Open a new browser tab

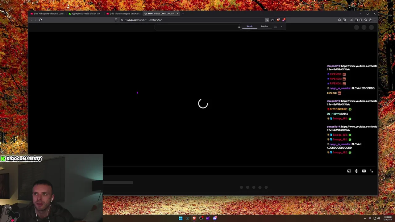(183, 14)
